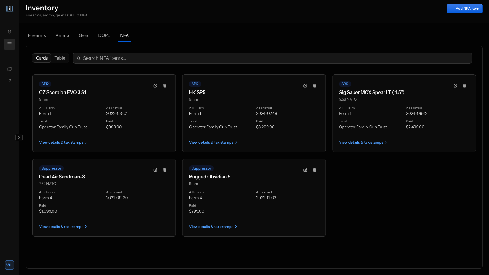
Task: Click the CZ Scorpion EVO 3 S1 title
Action: (63, 92)
